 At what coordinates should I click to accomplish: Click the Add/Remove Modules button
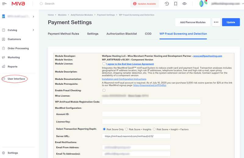[x=193, y=22]
